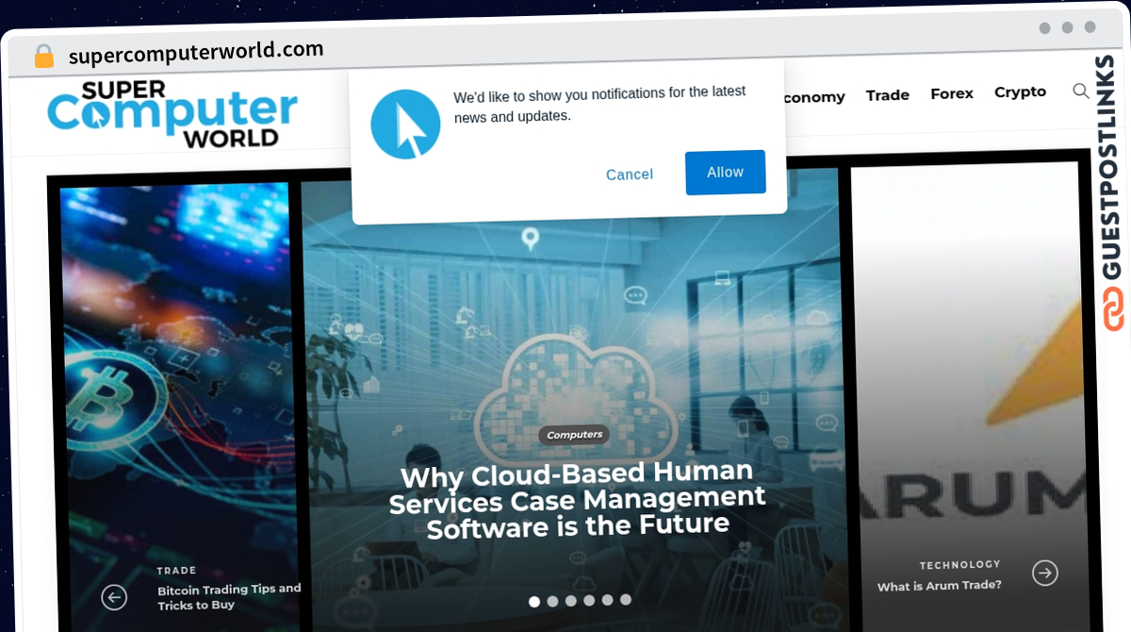Click the Super Computer World logo
This screenshot has height=632, width=1131.
[x=172, y=114]
